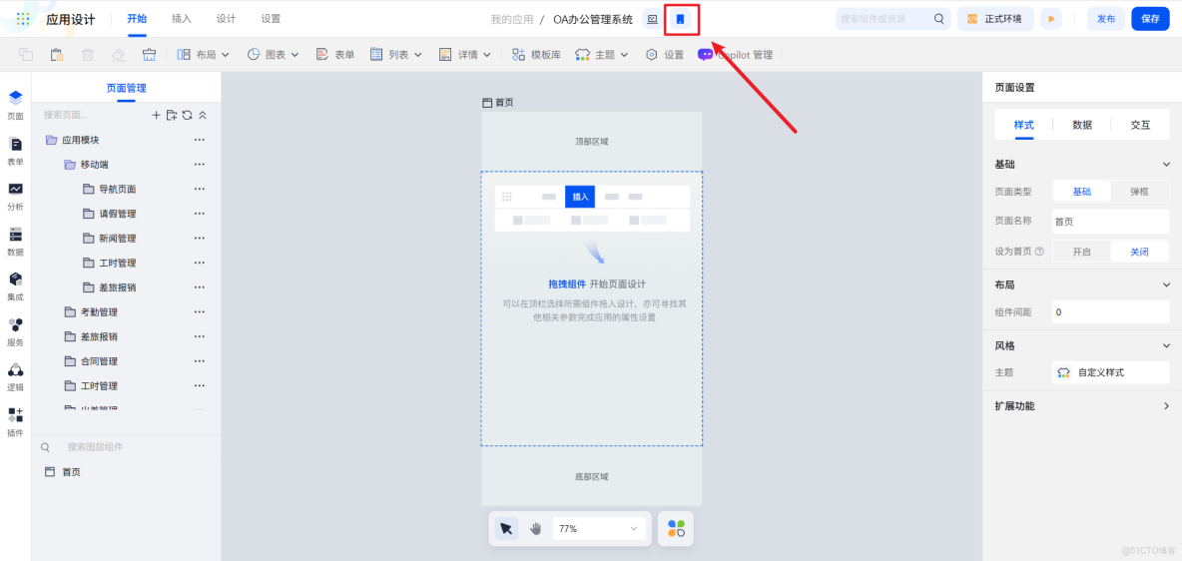Select the mobile device view icon
Screen dimensions: 1182x561
click(680, 19)
